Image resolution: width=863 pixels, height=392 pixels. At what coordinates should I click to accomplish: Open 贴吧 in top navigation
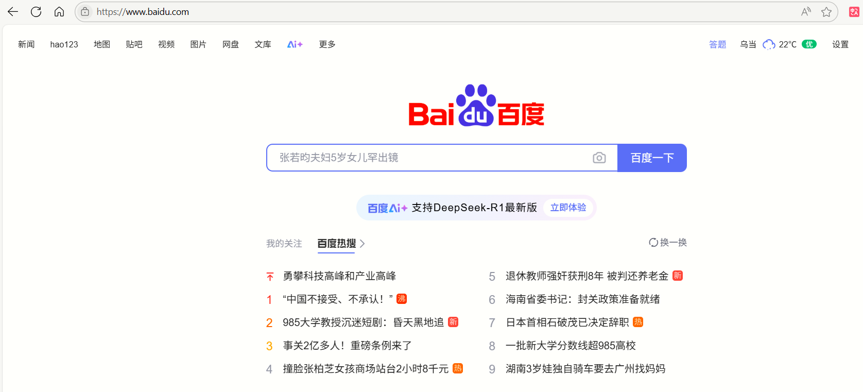coord(134,44)
